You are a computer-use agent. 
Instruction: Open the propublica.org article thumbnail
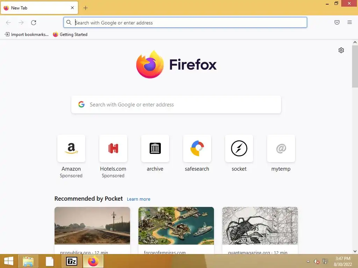click(92, 226)
